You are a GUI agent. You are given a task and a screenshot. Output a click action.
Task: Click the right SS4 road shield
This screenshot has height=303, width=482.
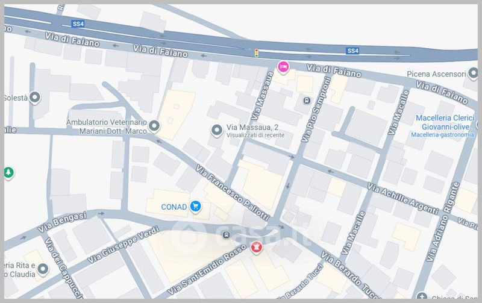[x=352, y=51]
